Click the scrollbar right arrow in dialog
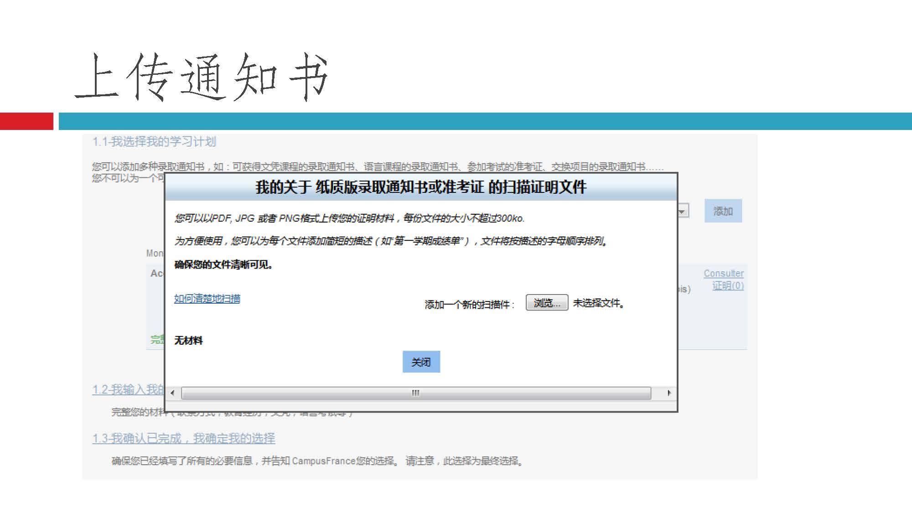The height and width of the screenshot is (513, 912). click(x=669, y=393)
